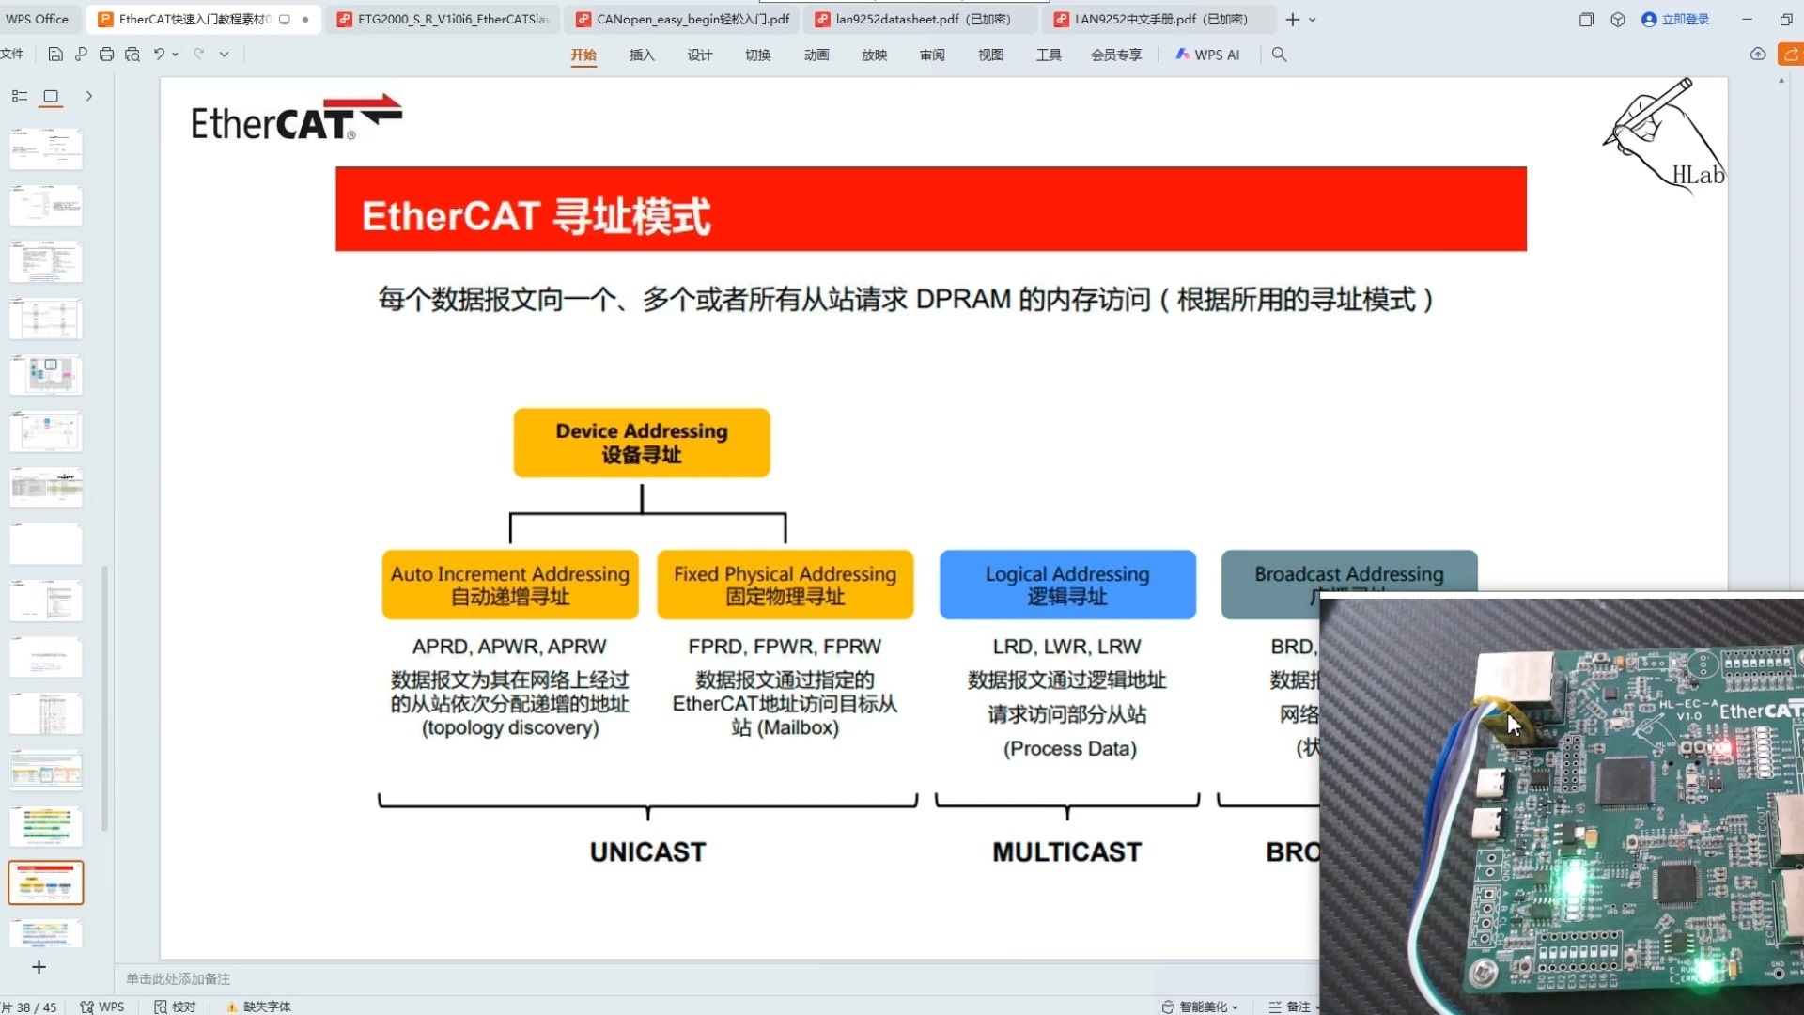Click the Logical Addressing 逻辑寻址 box

click(1067, 585)
